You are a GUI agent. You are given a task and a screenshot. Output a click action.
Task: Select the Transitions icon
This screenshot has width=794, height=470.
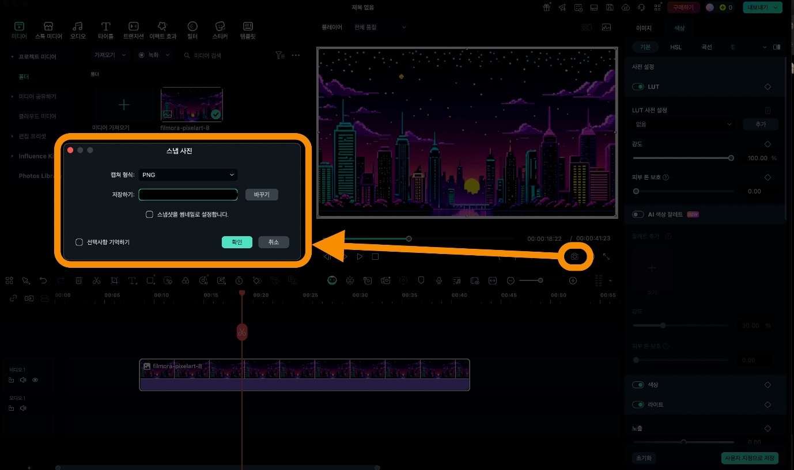coord(133,31)
